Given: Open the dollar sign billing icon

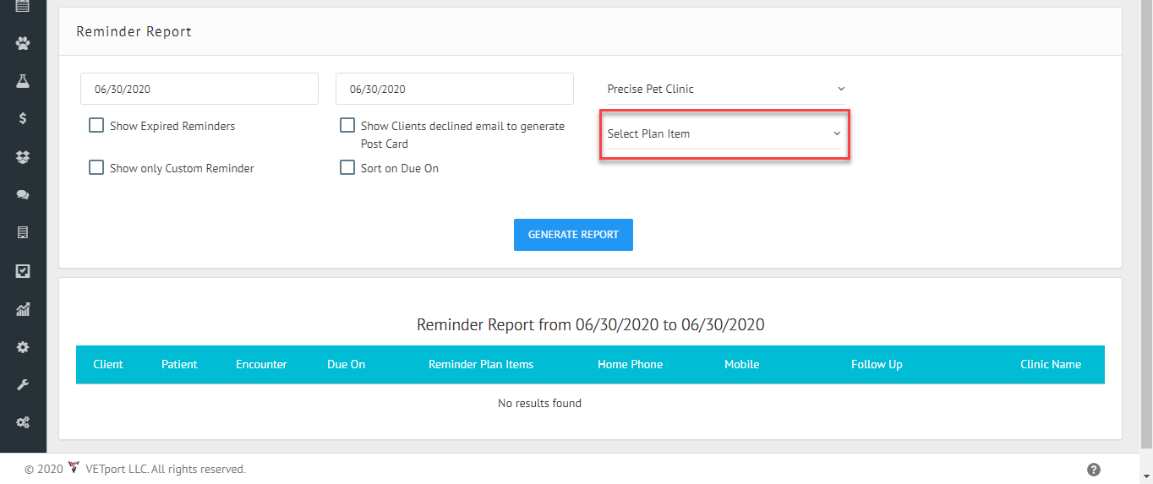Looking at the screenshot, I should [23, 119].
